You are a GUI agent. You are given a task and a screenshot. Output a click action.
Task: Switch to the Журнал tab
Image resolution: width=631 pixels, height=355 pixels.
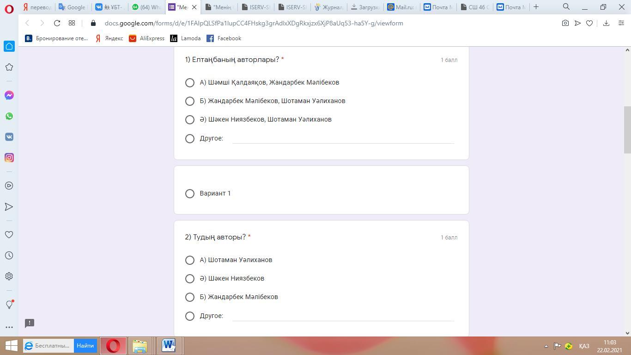coord(328,7)
